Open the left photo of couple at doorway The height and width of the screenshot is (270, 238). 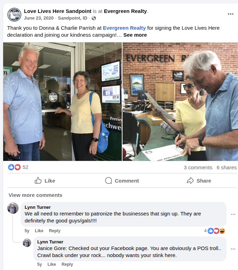click(x=62, y=101)
